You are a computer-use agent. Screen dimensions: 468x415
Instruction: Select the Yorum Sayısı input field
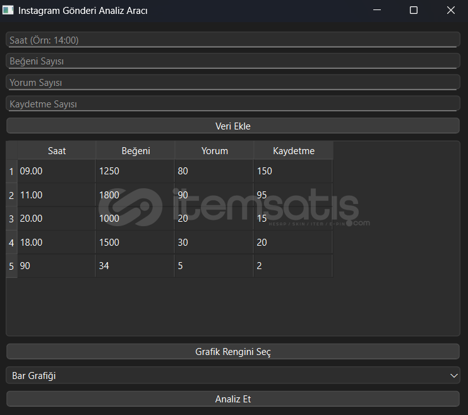coord(233,82)
